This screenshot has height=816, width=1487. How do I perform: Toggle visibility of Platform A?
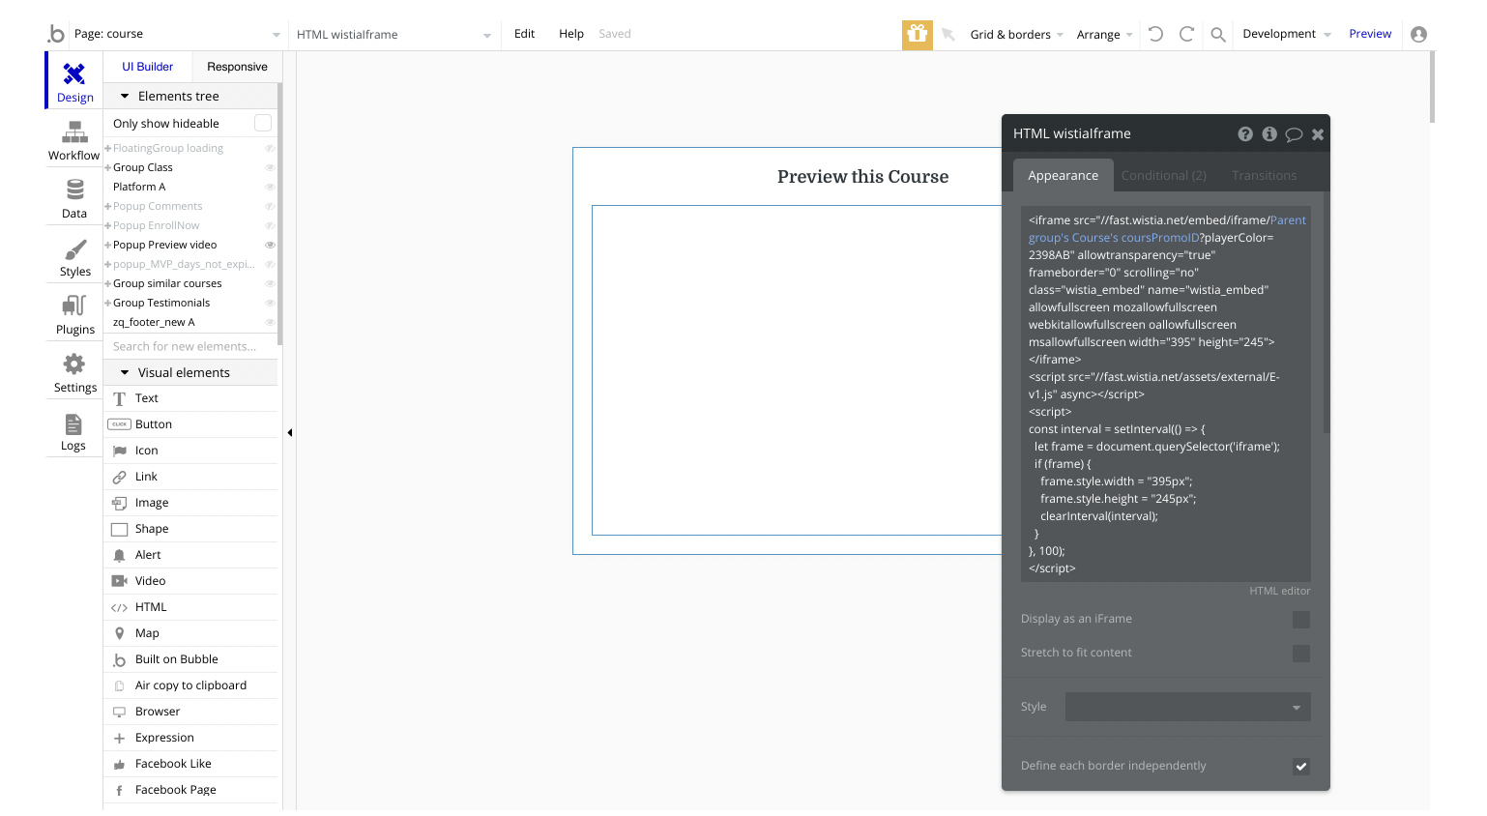(x=270, y=187)
